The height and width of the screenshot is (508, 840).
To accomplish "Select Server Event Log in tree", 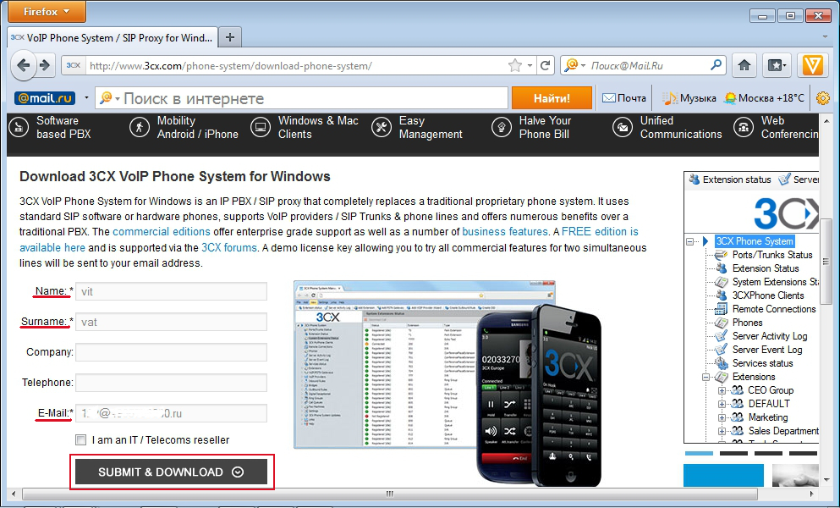I will point(767,350).
